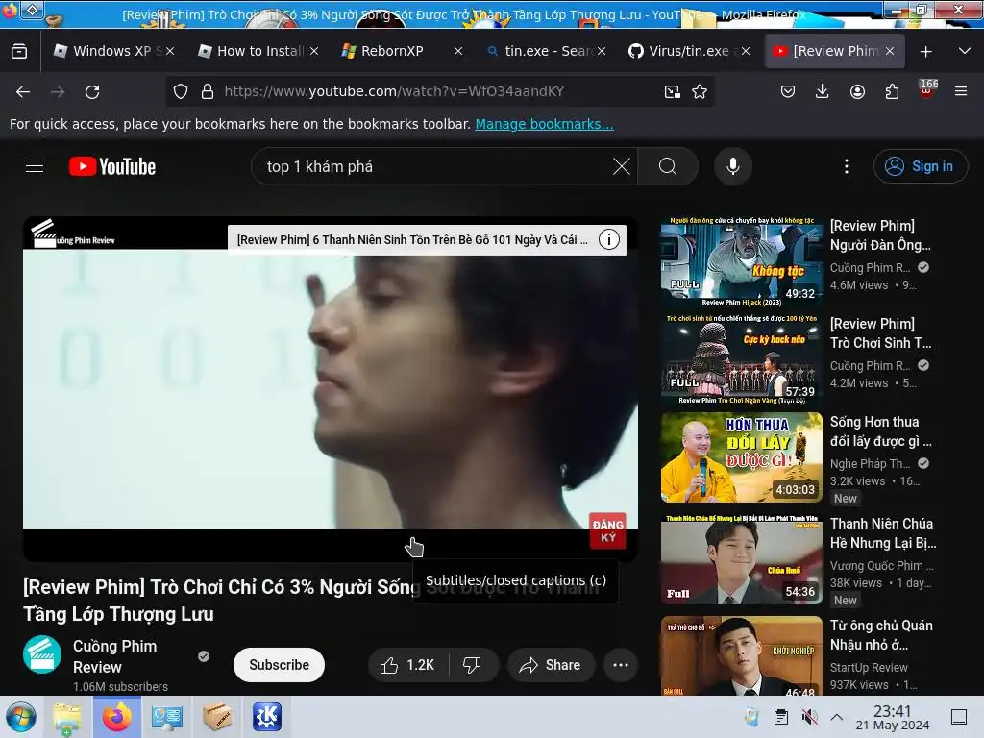Open YouTube settings three-dot menu
The width and height of the screenshot is (984, 738).
tap(846, 166)
